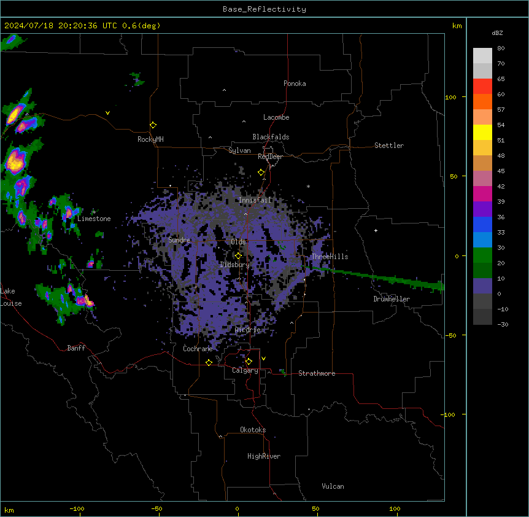Click the Innisfail town label

[255, 200]
